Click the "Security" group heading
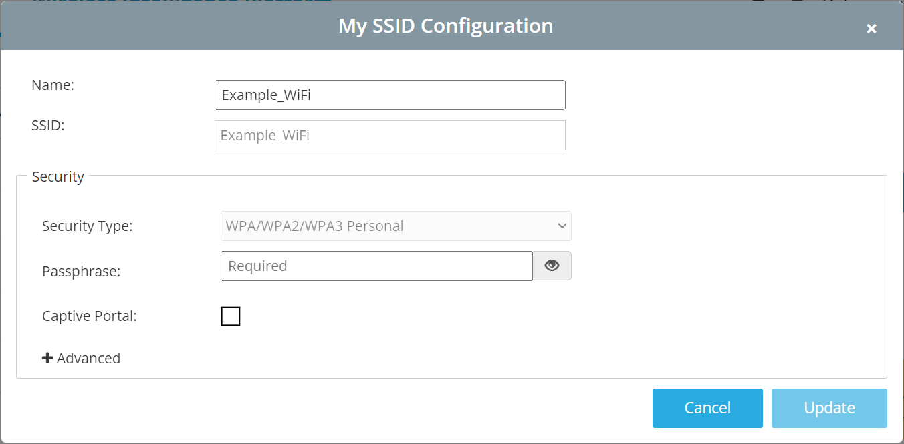The height and width of the screenshot is (444, 904). pos(58,176)
